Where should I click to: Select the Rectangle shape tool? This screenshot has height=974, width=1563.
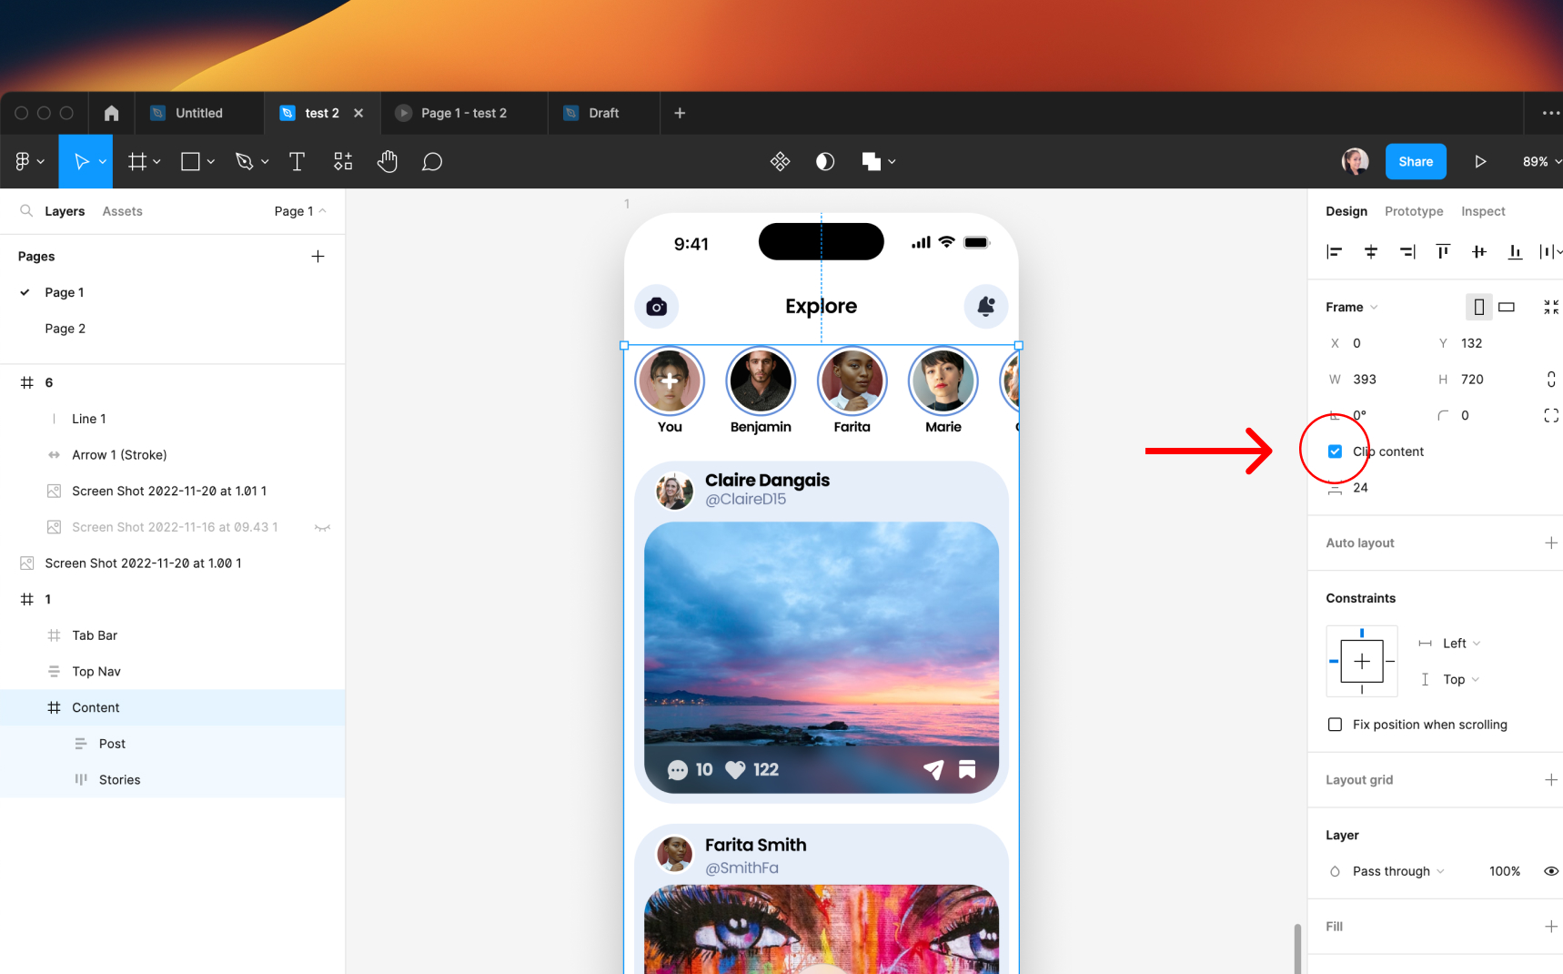click(190, 161)
